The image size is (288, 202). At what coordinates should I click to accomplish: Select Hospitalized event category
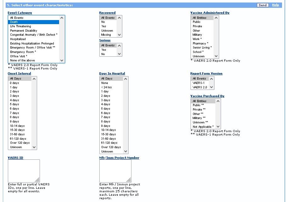click(34, 39)
